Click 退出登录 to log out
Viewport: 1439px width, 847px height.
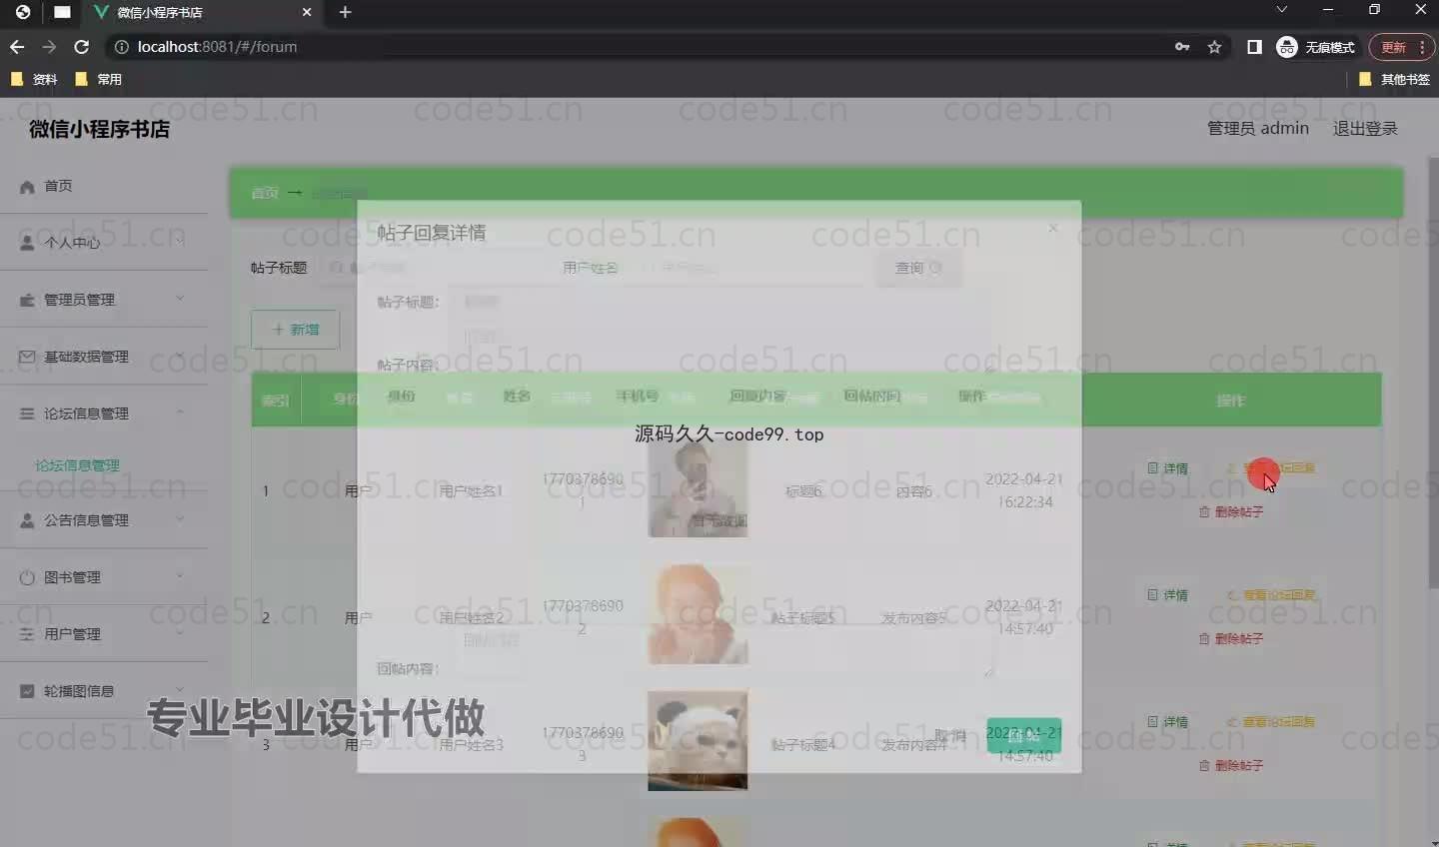[1365, 128]
